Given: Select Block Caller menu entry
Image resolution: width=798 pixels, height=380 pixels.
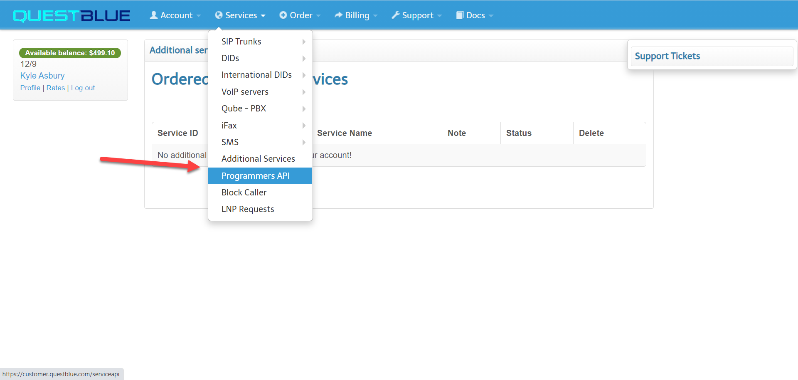Looking at the screenshot, I should 260,192.
